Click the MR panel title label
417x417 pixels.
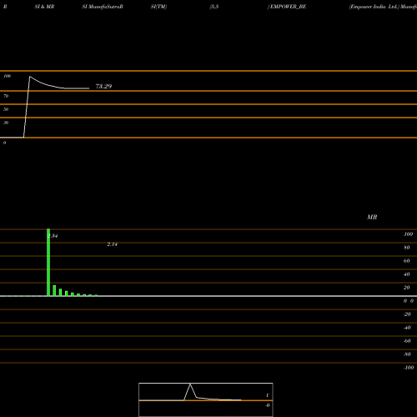click(x=372, y=217)
